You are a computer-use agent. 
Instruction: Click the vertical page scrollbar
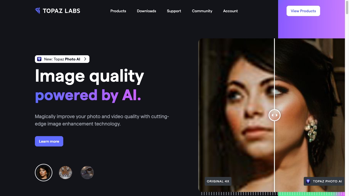coord(347,98)
